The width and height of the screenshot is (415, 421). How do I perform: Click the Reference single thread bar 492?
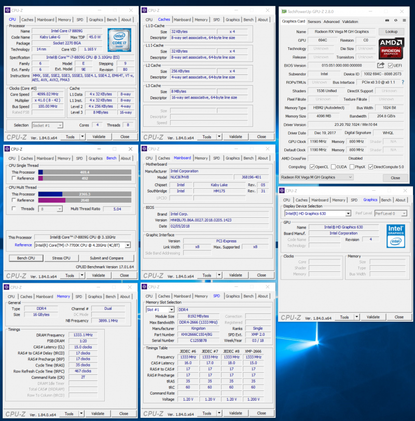(85, 178)
